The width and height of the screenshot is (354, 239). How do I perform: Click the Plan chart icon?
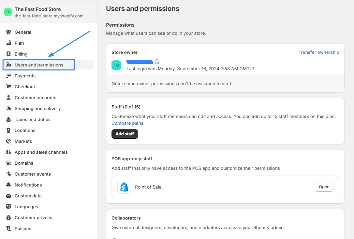click(9, 43)
